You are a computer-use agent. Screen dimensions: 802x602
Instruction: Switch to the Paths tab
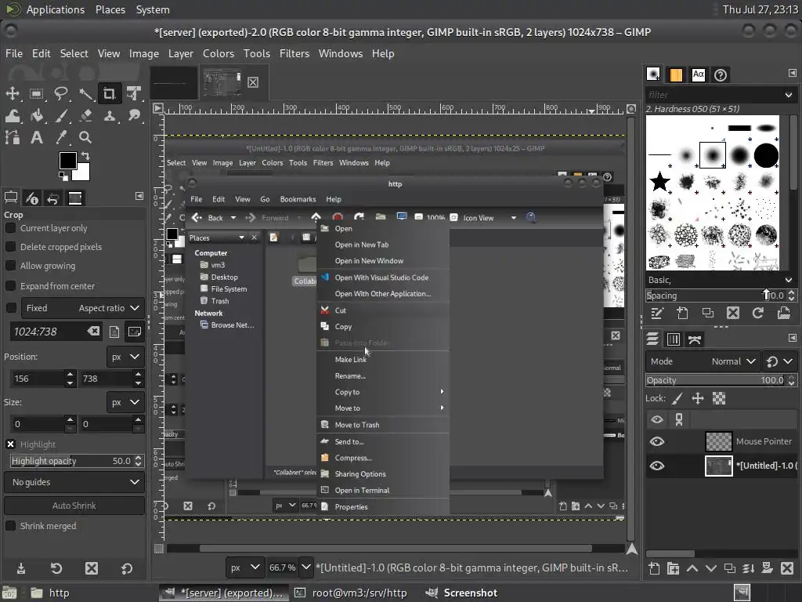[x=695, y=339]
